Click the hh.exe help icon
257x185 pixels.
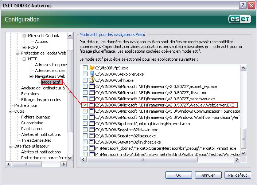pos(92,80)
